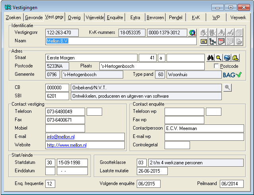Click the Enq. frequentie field 12
254x195 pixels.
[x=50, y=184]
